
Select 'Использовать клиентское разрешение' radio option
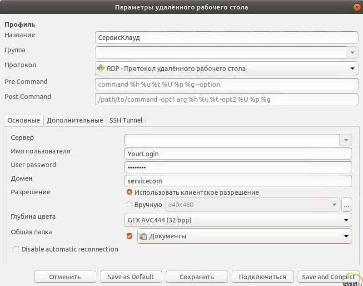coord(129,192)
